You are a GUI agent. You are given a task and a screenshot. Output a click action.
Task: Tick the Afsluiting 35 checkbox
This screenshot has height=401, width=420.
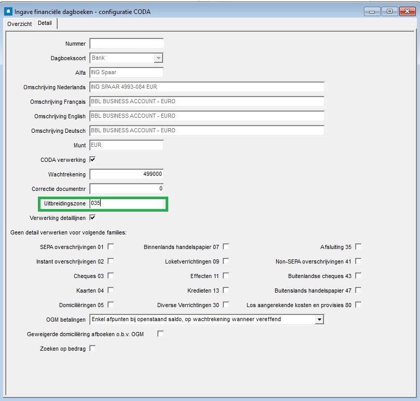(358, 246)
